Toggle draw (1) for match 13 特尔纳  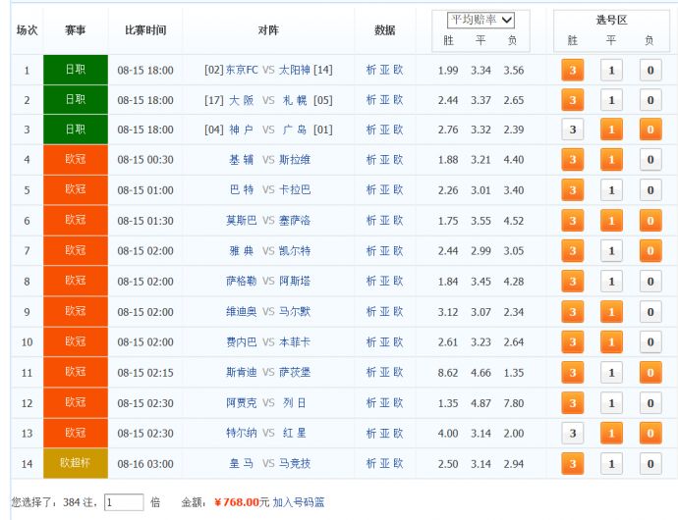point(611,434)
